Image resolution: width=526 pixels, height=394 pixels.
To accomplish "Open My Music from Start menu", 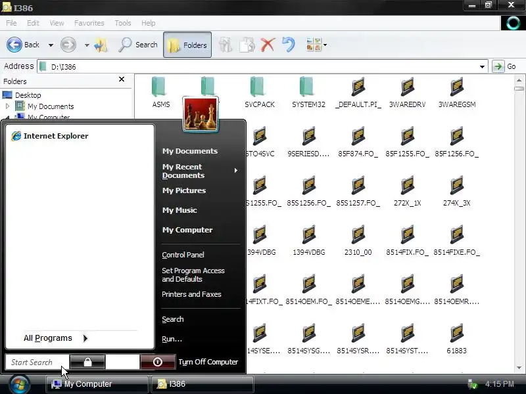I will click(179, 210).
